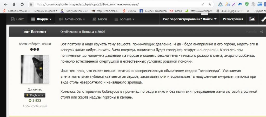266x117 pixels.
Task: Click the black cat avatar thumbnail
Action: [35, 69]
